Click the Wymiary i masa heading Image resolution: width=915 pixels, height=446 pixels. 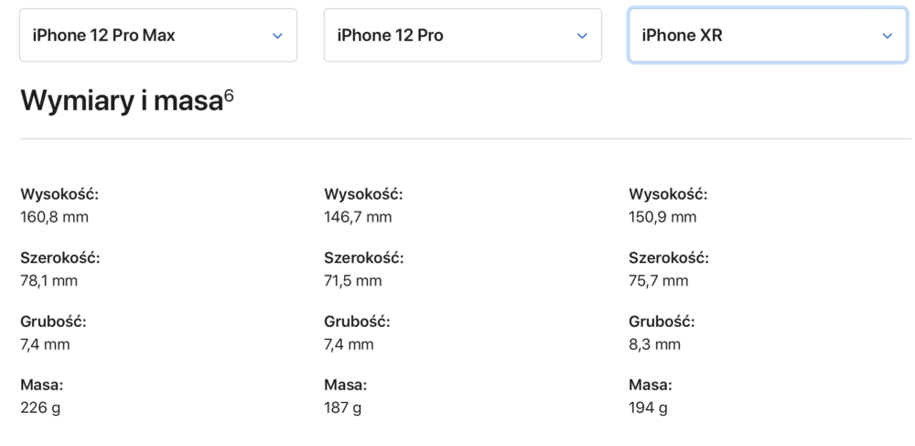(123, 101)
